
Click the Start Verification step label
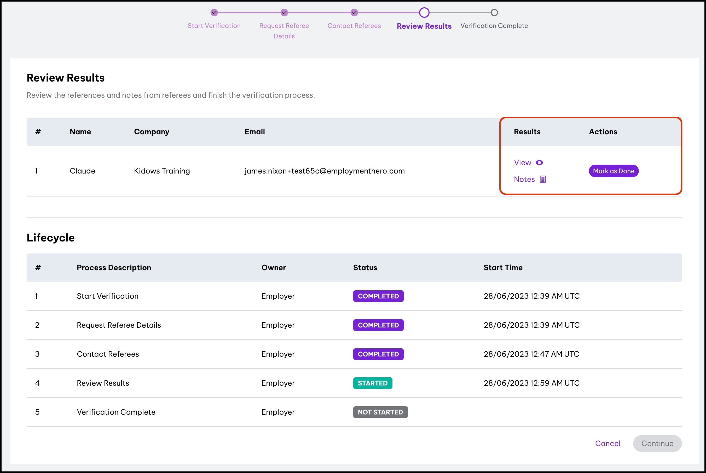(x=214, y=26)
